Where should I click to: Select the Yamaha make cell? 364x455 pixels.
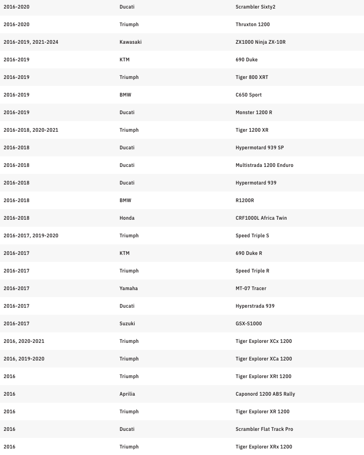[129, 289]
